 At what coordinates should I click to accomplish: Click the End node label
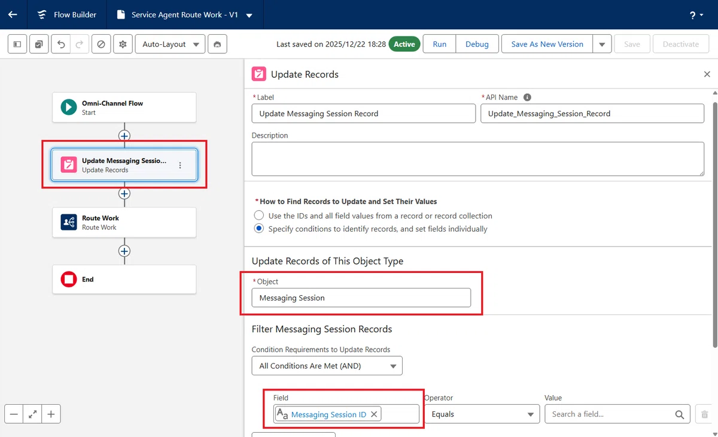pyautogui.click(x=88, y=280)
